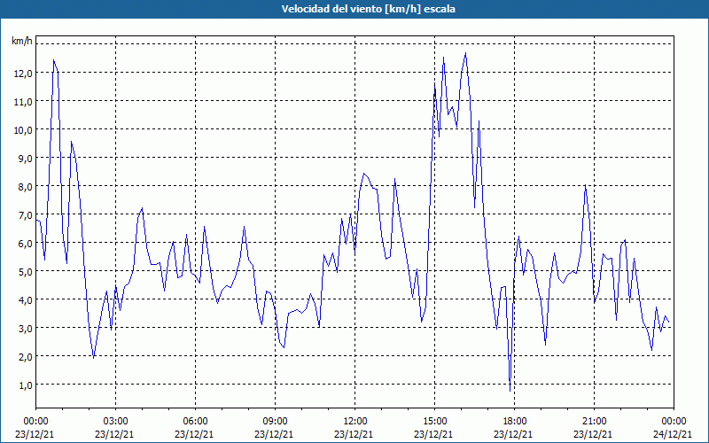Click the 18:00 time label on the x-axis
Screen dimensions: 709x443
point(515,422)
